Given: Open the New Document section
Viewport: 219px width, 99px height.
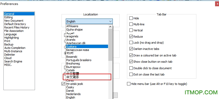Looking at the screenshot, I should point(14,21).
